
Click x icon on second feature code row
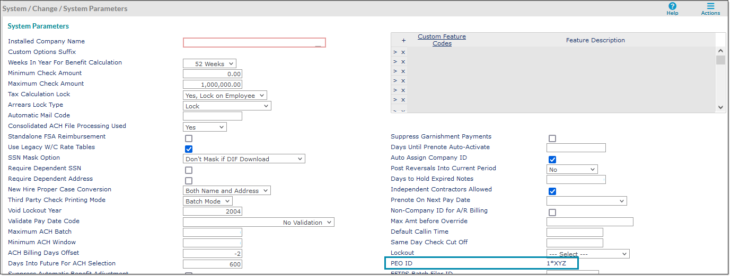point(403,62)
